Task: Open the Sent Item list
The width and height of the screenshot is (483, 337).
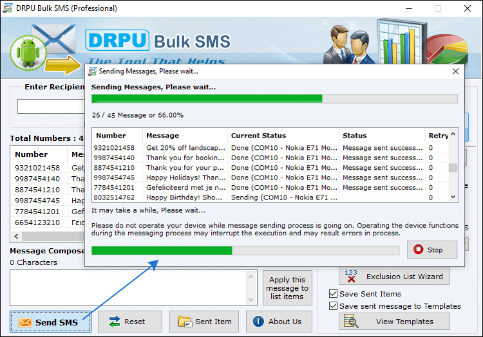Action: pos(204,322)
